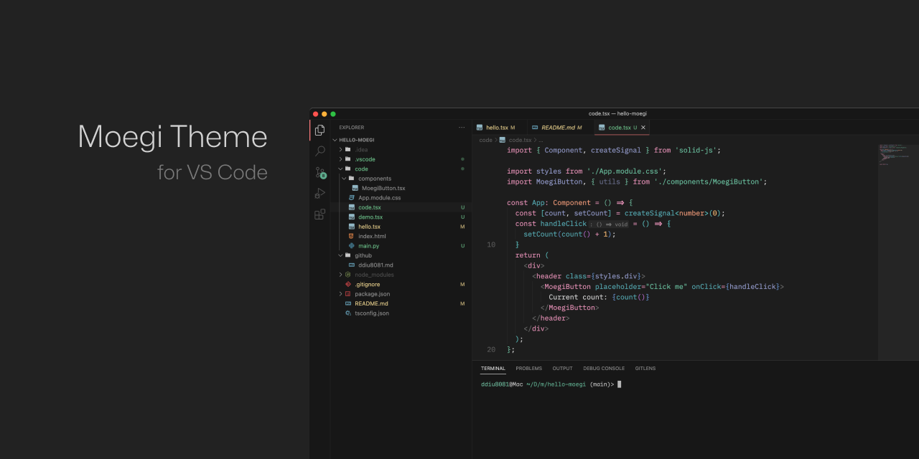Open Run and Debug view icon
The height and width of the screenshot is (459, 919).
(x=319, y=194)
